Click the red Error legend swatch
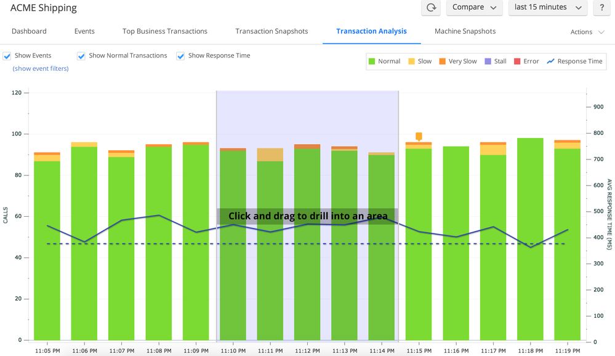This screenshot has width=615, height=356. (x=518, y=62)
